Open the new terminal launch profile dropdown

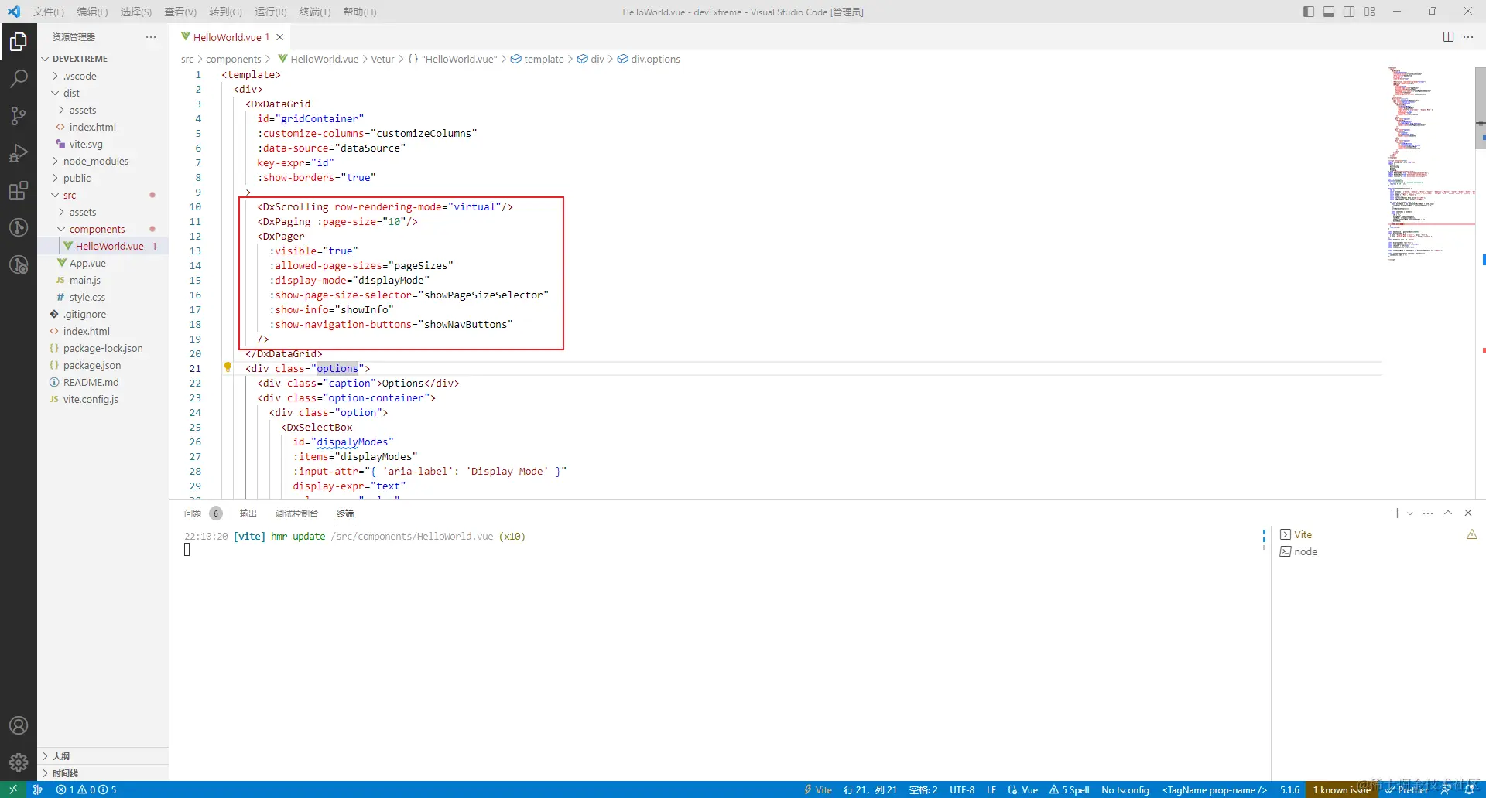(x=1410, y=513)
